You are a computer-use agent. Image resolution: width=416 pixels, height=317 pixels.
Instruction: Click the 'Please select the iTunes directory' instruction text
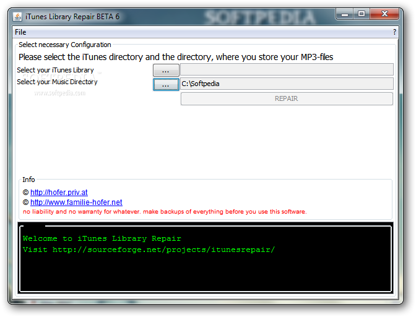pos(176,57)
